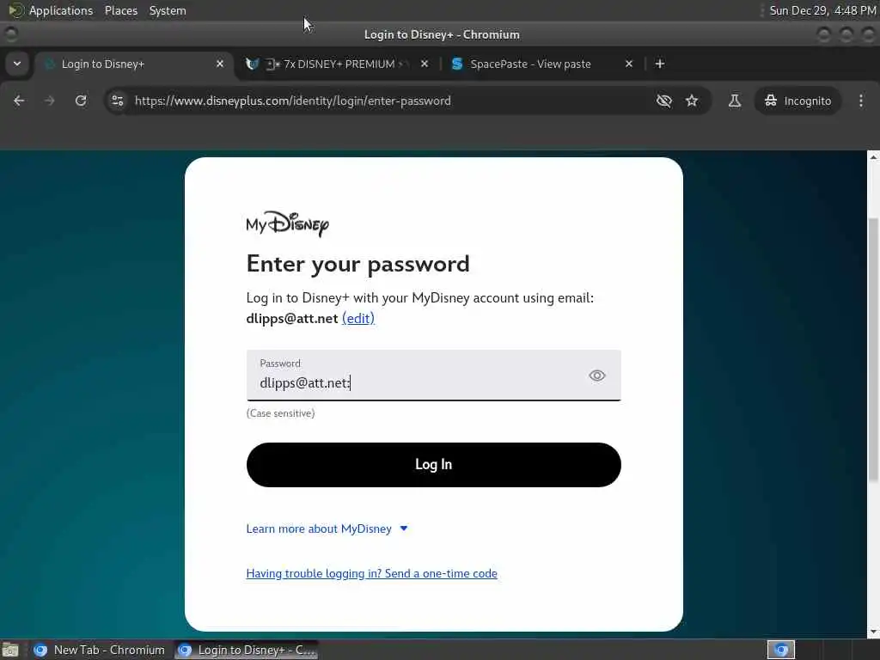Open the System menu

[168, 10]
